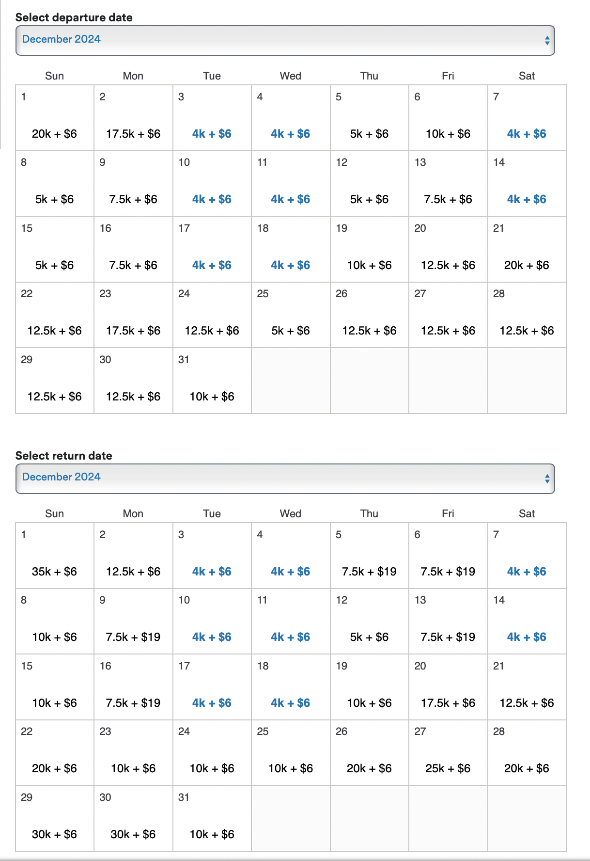
Task: Open the return month dropdown
Action: coord(285,478)
